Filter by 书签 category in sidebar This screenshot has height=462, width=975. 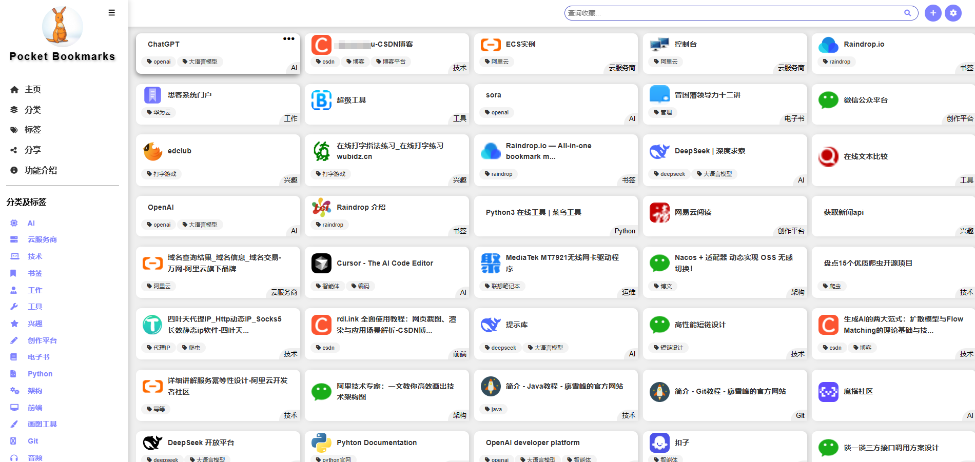(35, 273)
